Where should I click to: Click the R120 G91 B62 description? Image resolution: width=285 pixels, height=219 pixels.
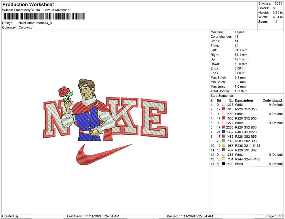(x=246, y=150)
